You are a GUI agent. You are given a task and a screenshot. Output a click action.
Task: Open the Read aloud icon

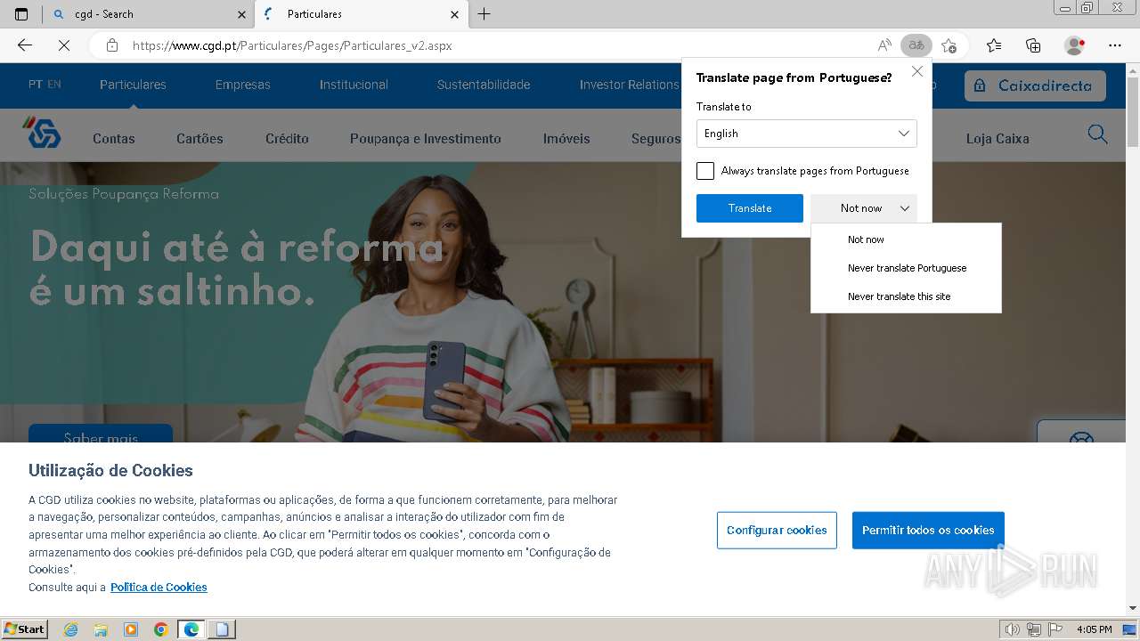coord(884,45)
